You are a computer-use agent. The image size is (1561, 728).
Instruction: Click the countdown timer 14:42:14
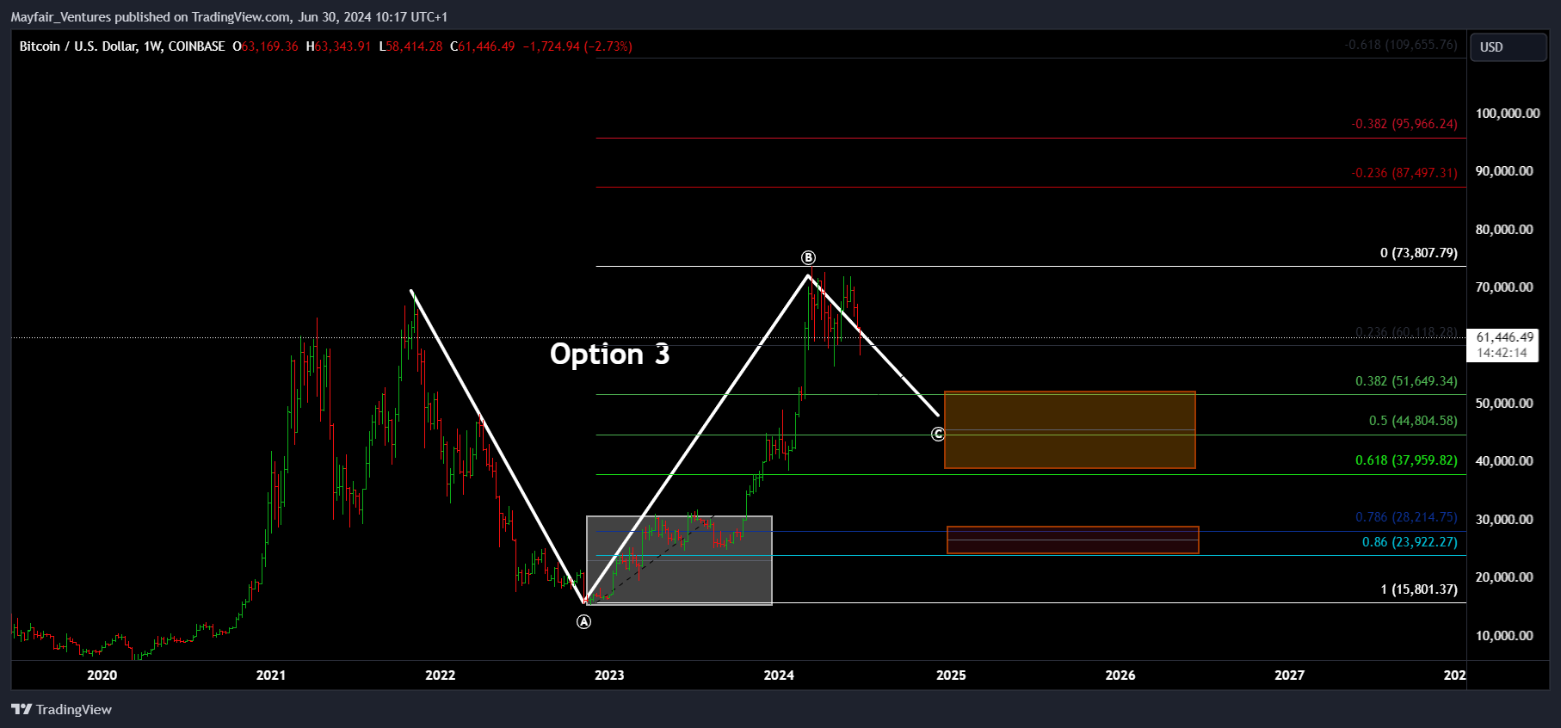[x=1502, y=353]
